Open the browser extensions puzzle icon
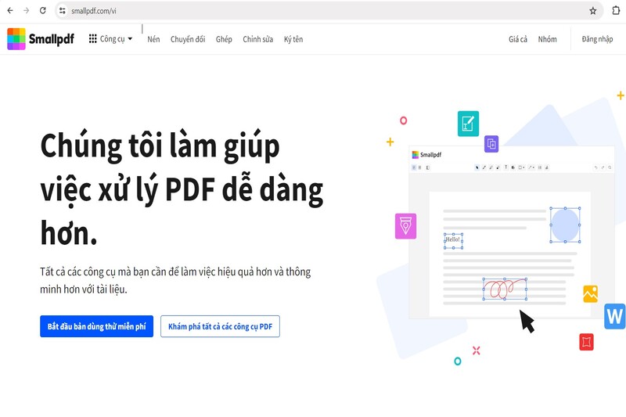This screenshot has width=626, height=417. point(616,11)
